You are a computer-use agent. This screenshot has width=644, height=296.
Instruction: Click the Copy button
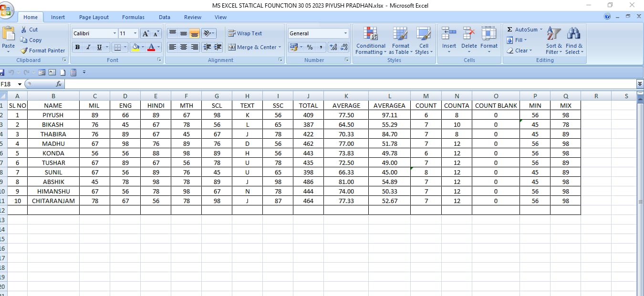coord(31,40)
